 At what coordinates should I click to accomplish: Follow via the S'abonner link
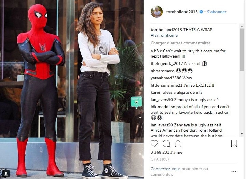pos(217,12)
